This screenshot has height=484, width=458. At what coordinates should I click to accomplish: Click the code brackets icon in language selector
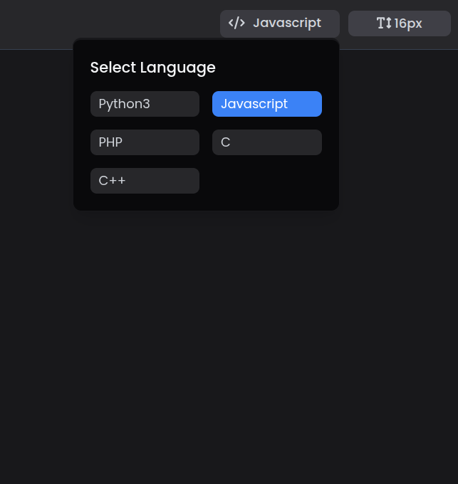tap(236, 23)
